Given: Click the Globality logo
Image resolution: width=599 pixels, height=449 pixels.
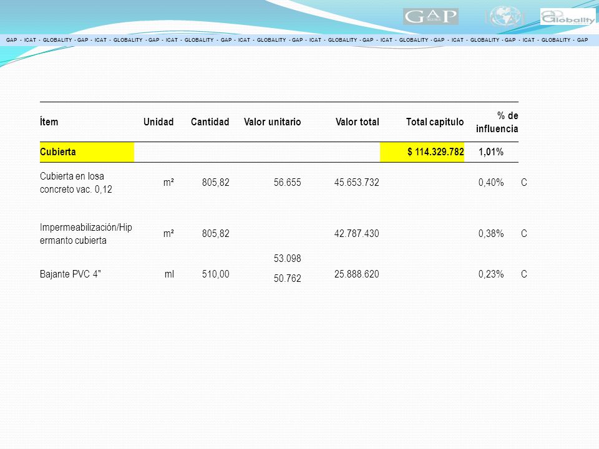Looking at the screenshot, I should click(x=568, y=17).
